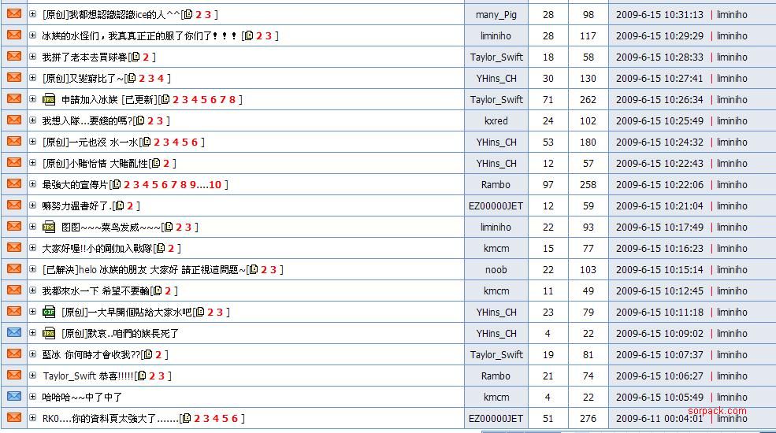Click the image attachment icon before 申請加入冰族
Screen dimensions: 776x433
coord(49,99)
